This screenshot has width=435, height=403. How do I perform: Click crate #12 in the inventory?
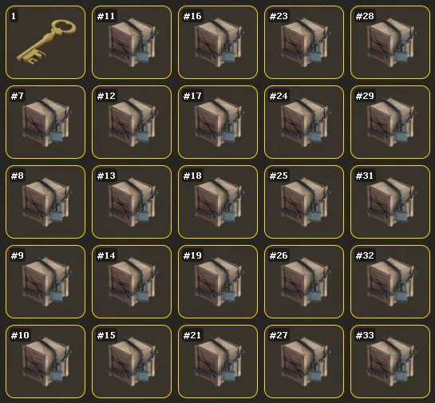(x=132, y=122)
